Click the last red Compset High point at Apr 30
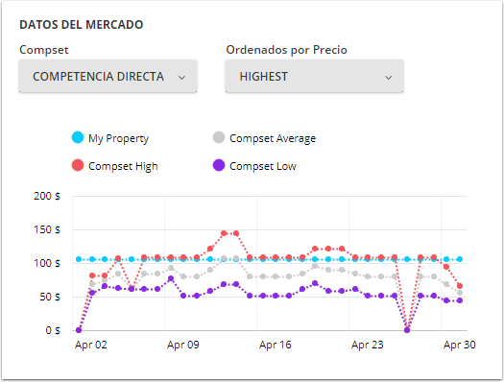 (460, 286)
